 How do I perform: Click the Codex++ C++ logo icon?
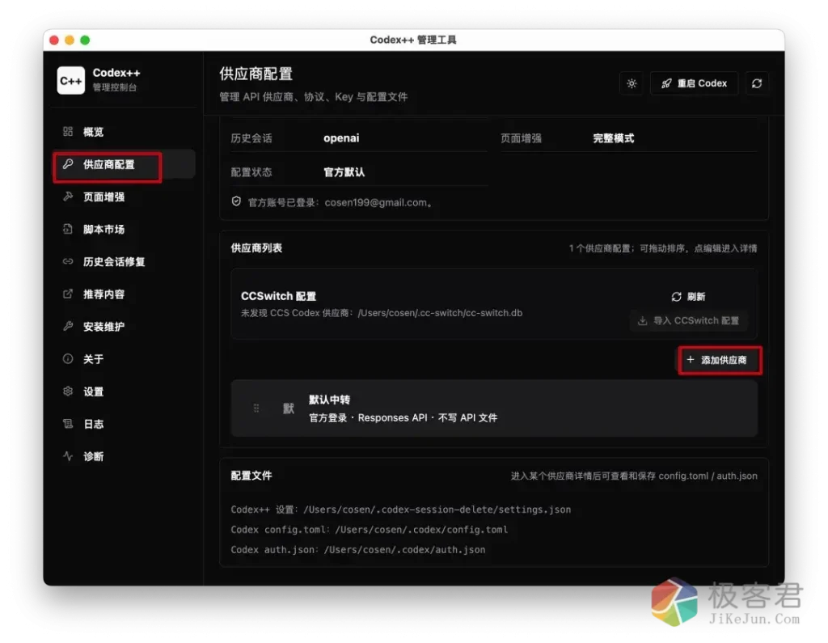pos(70,80)
